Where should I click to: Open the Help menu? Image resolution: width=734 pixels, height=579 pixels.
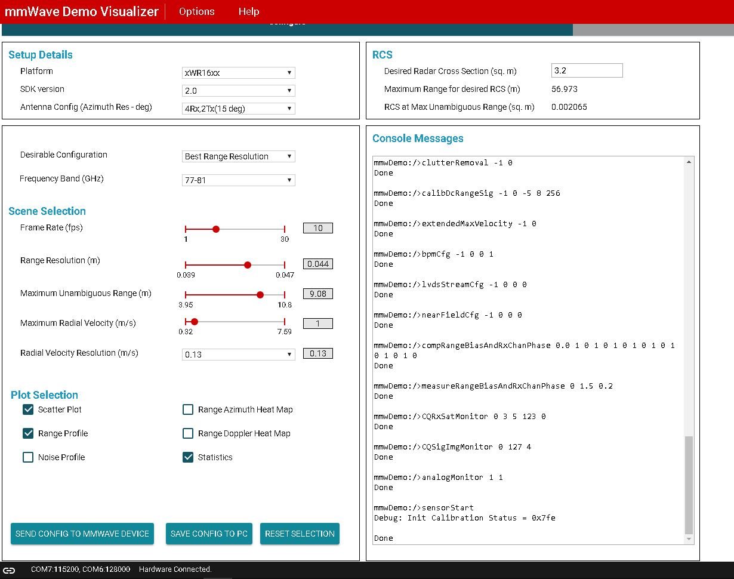(249, 11)
